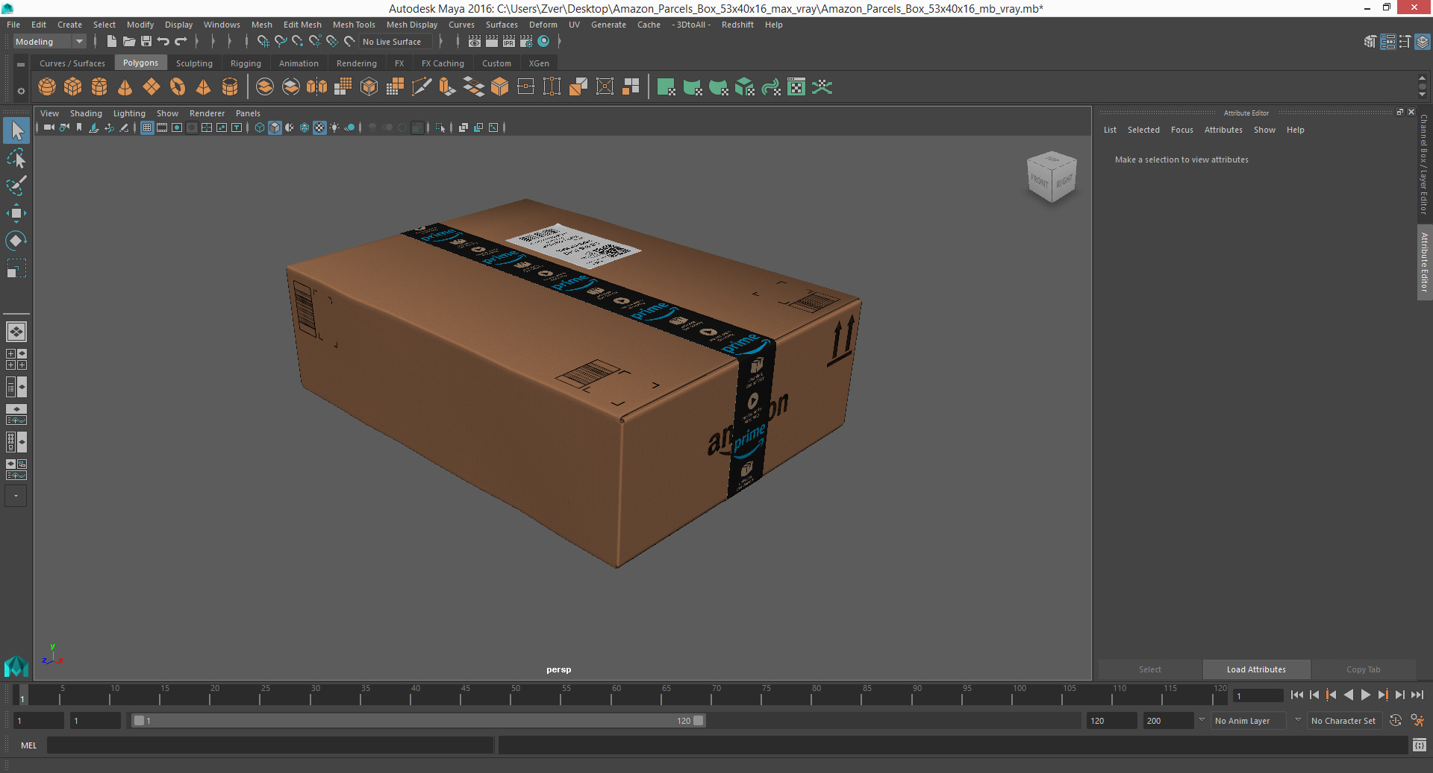Click the Undo arrow icon
The height and width of the screenshot is (773, 1433).
163,42
